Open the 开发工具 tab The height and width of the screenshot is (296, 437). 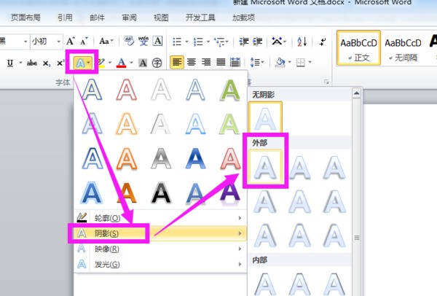tap(200, 17)
